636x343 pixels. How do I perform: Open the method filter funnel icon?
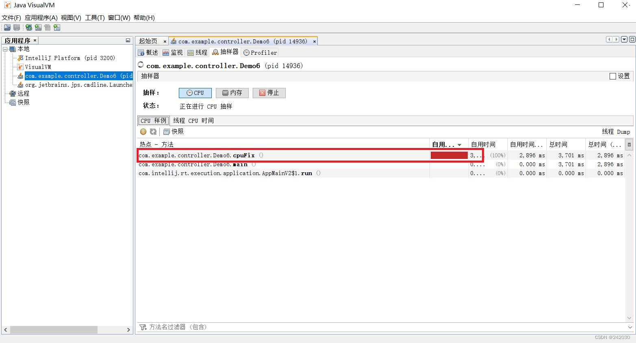tap(143, 327)
